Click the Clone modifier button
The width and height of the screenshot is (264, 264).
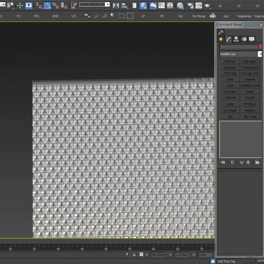coord(230,85)
